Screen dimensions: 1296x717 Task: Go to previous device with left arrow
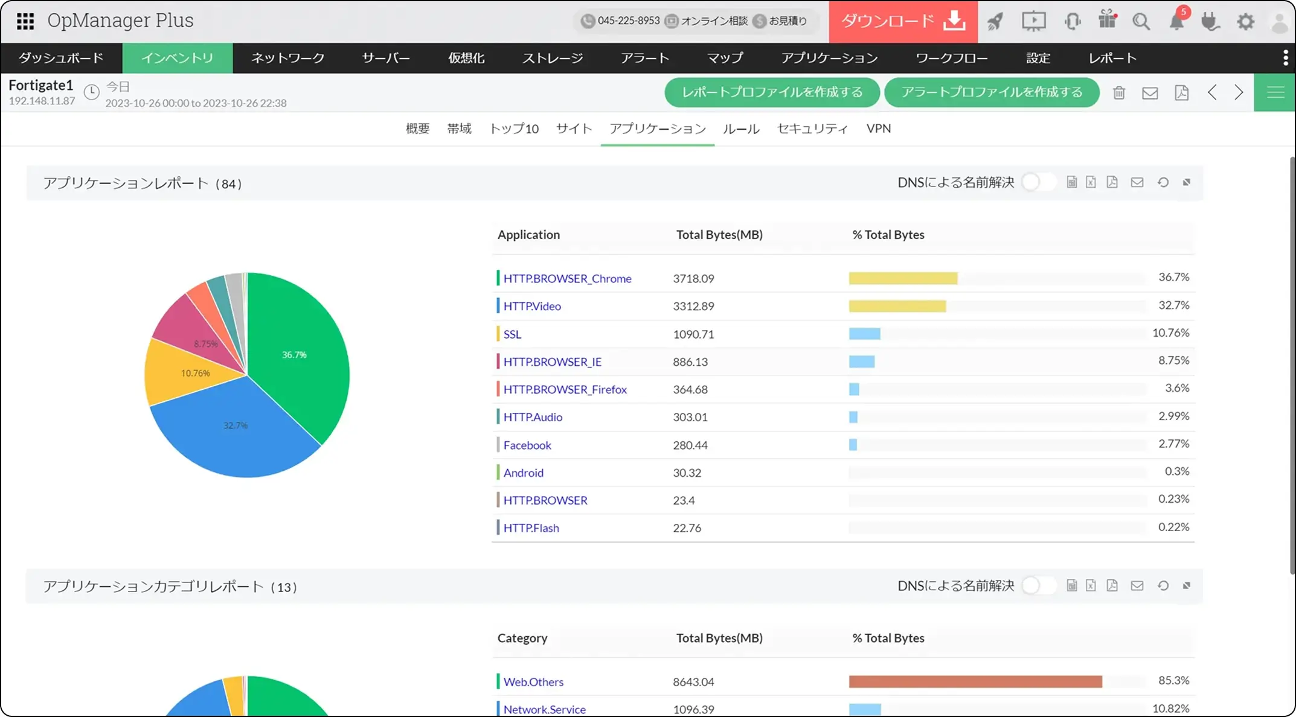(1212, 92)
